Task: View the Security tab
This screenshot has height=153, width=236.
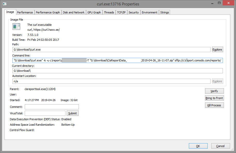Action: click(x=133, y=12)
